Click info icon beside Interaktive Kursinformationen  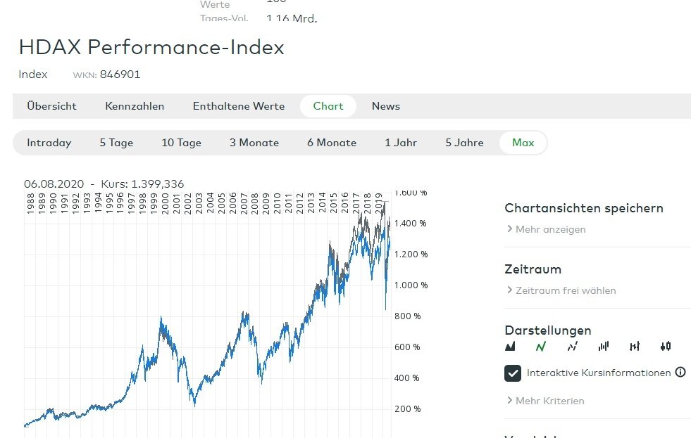[x=680, y=373]
